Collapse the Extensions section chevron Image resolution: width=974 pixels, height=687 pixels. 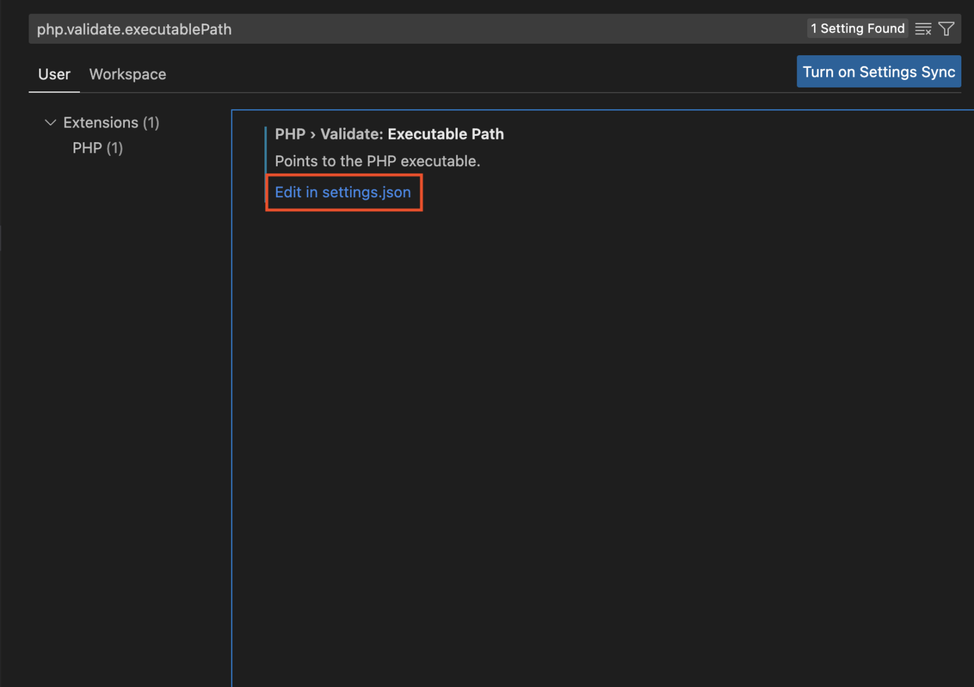[50, 122]
